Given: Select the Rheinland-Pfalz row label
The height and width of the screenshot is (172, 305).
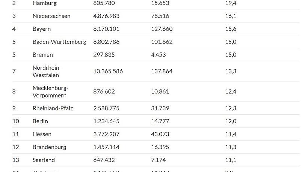Looking at the screenshot, I should 53,108.
